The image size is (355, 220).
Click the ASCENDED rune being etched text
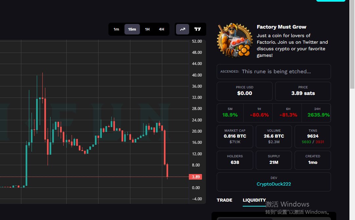276,72
